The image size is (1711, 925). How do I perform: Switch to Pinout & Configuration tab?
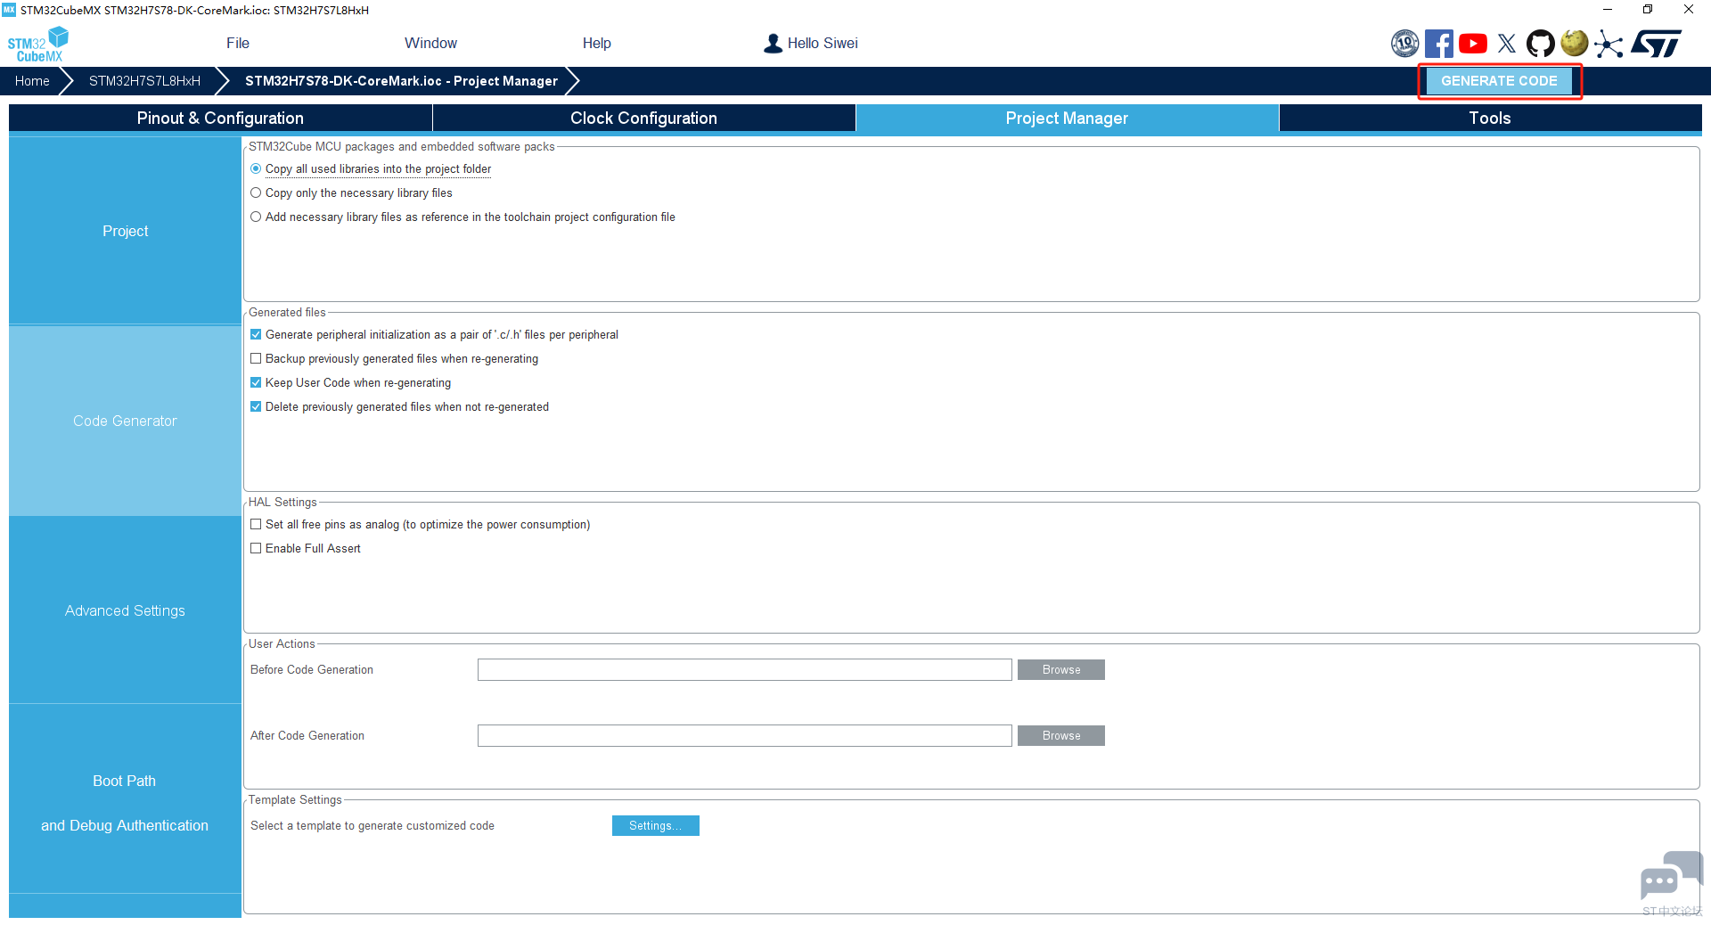tap(220, 118)
